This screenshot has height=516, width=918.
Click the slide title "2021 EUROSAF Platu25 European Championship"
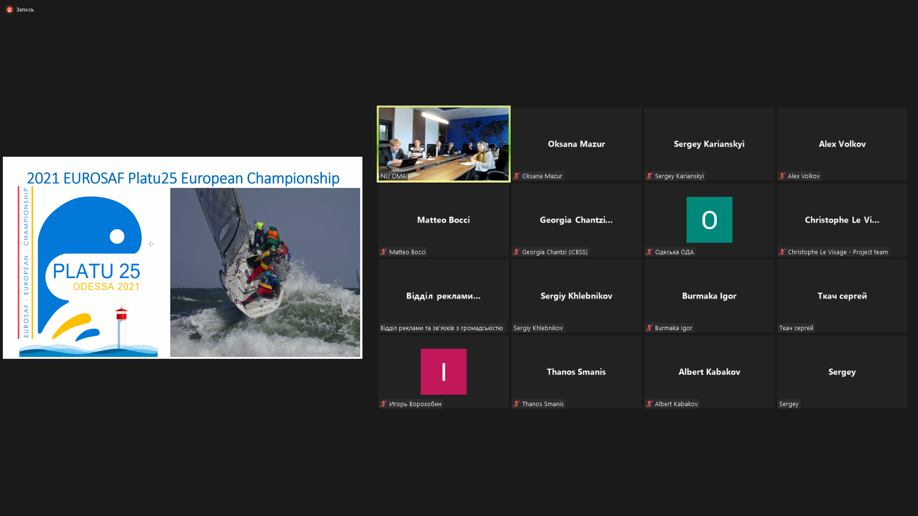click(x=183, y=178)
